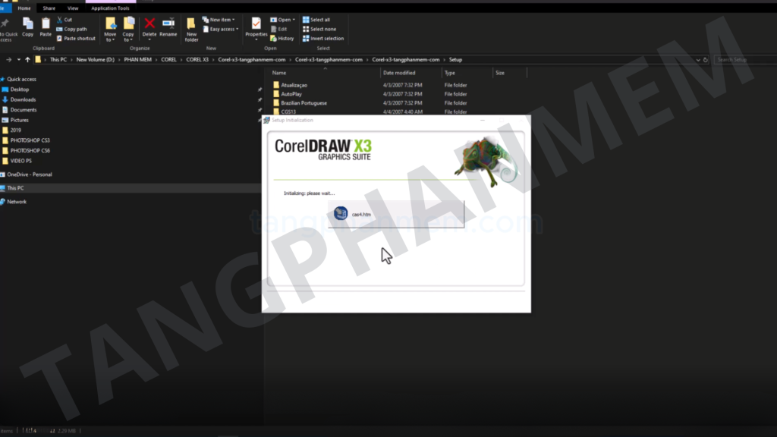Click the Paste clipboard icon
This screenshot has height=437, width=777.
46,27
